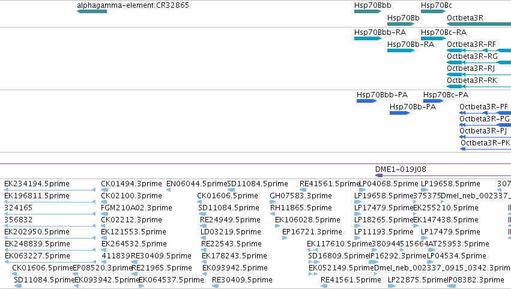
Task: Click the EK255210.5prime EST label
Action: 446,208
